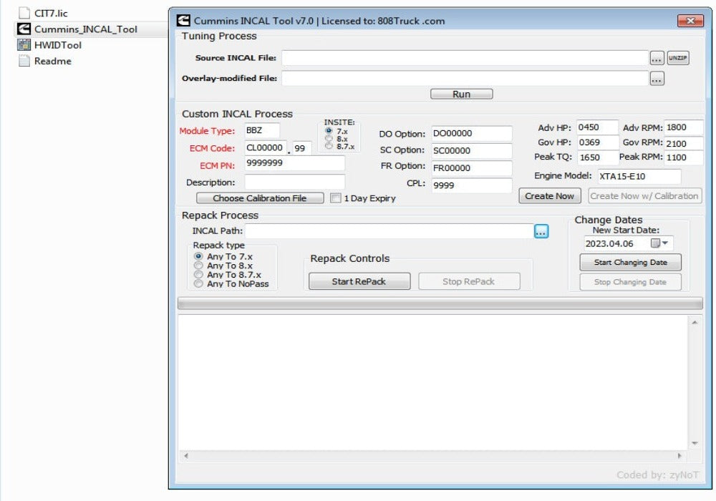
Task: Open the New Start Date calendar dropdown
Action: (657, 243)
